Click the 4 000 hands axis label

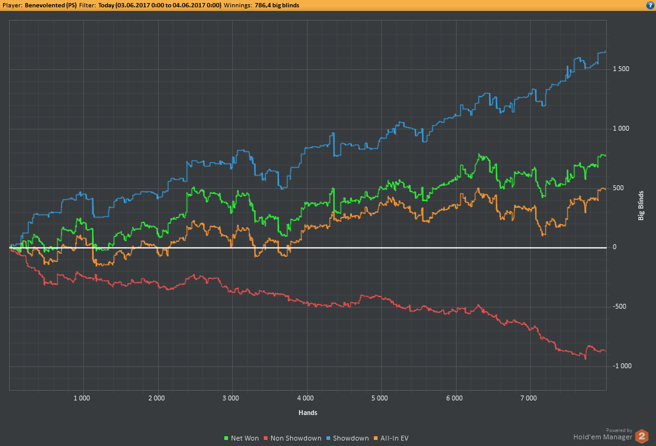[305, 398]
